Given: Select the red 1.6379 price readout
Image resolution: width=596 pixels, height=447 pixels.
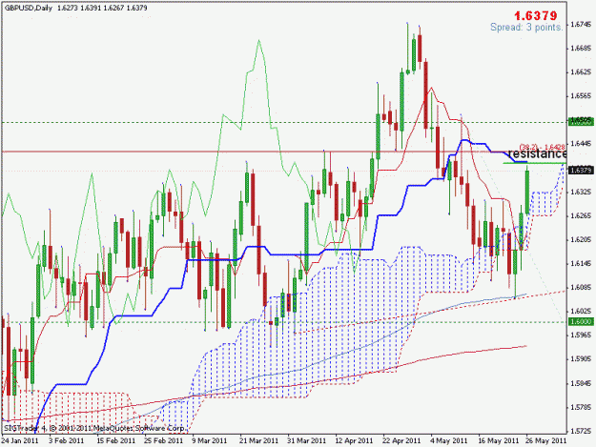Looking at the screenshot, I should pyautogui.click(x=536, y=15).
